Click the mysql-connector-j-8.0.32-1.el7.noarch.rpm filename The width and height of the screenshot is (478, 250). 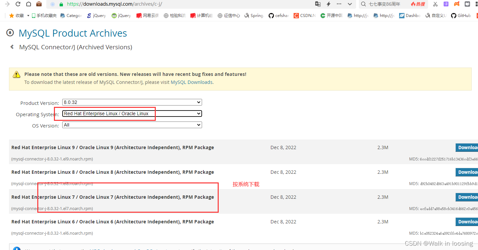coord(52,208)
